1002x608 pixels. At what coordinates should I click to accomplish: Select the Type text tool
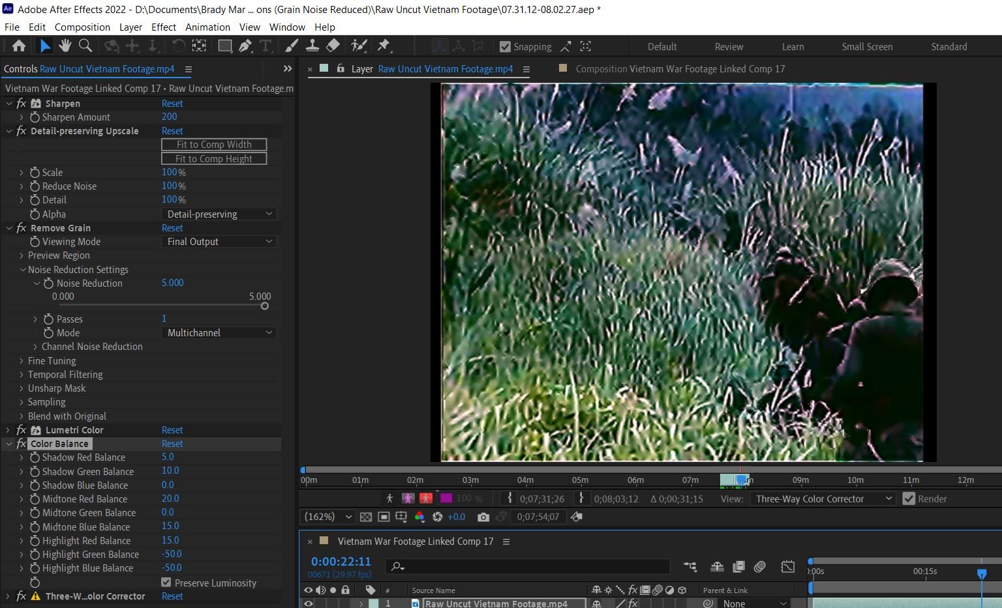[x=266, y=46]
